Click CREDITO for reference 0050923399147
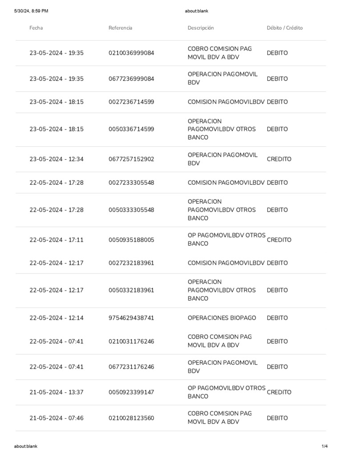 (279, 392)
